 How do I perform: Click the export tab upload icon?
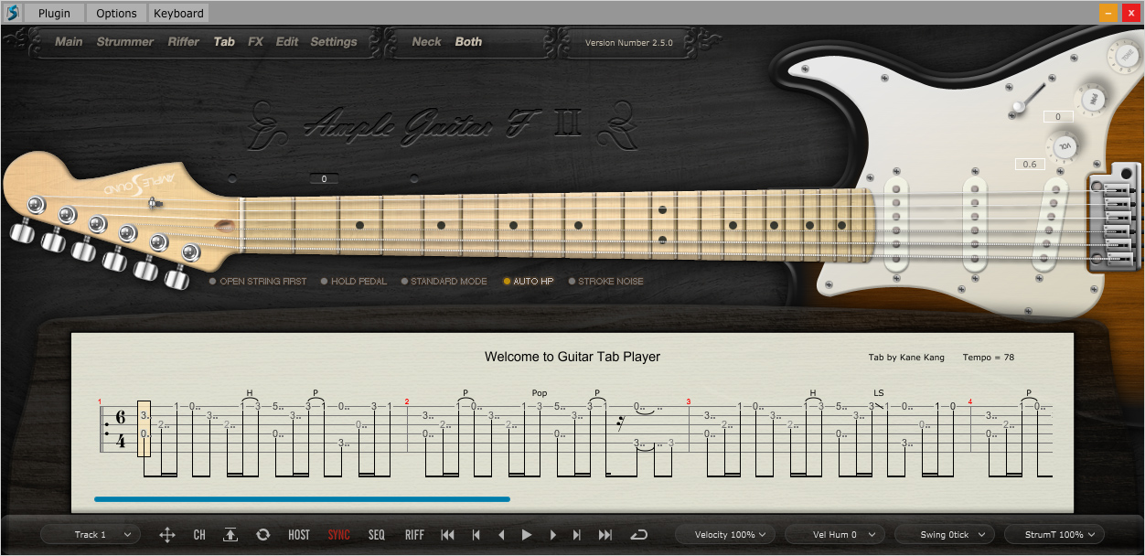pos(230,535)
